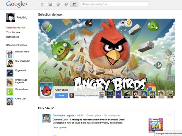Click the 'Flux "Jeux"' heading
Screen dimensions: 182x136
click(46, 108)
